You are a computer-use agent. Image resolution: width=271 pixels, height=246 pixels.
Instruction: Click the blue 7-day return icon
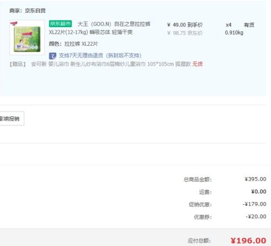pos(53,56)
